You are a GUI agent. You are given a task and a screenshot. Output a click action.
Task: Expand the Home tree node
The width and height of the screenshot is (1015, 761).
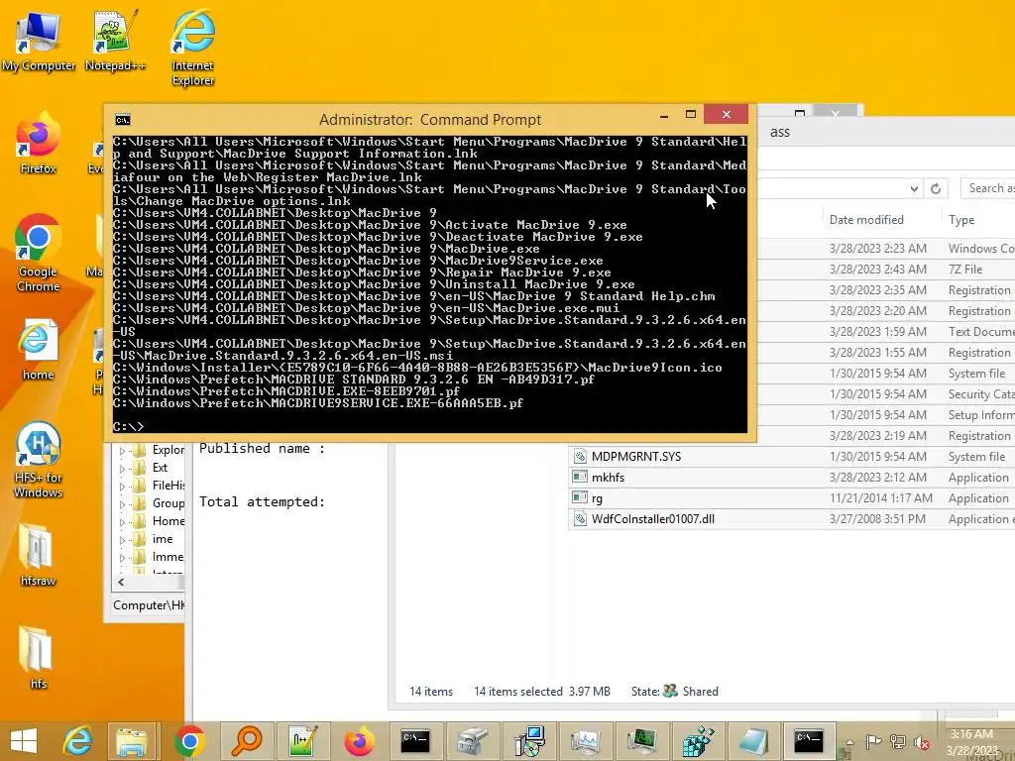(x=122, y=521)
